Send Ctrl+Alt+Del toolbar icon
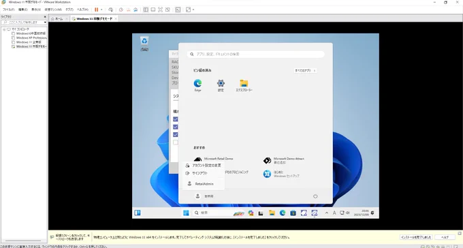The image size is (463, 248). 110,10
